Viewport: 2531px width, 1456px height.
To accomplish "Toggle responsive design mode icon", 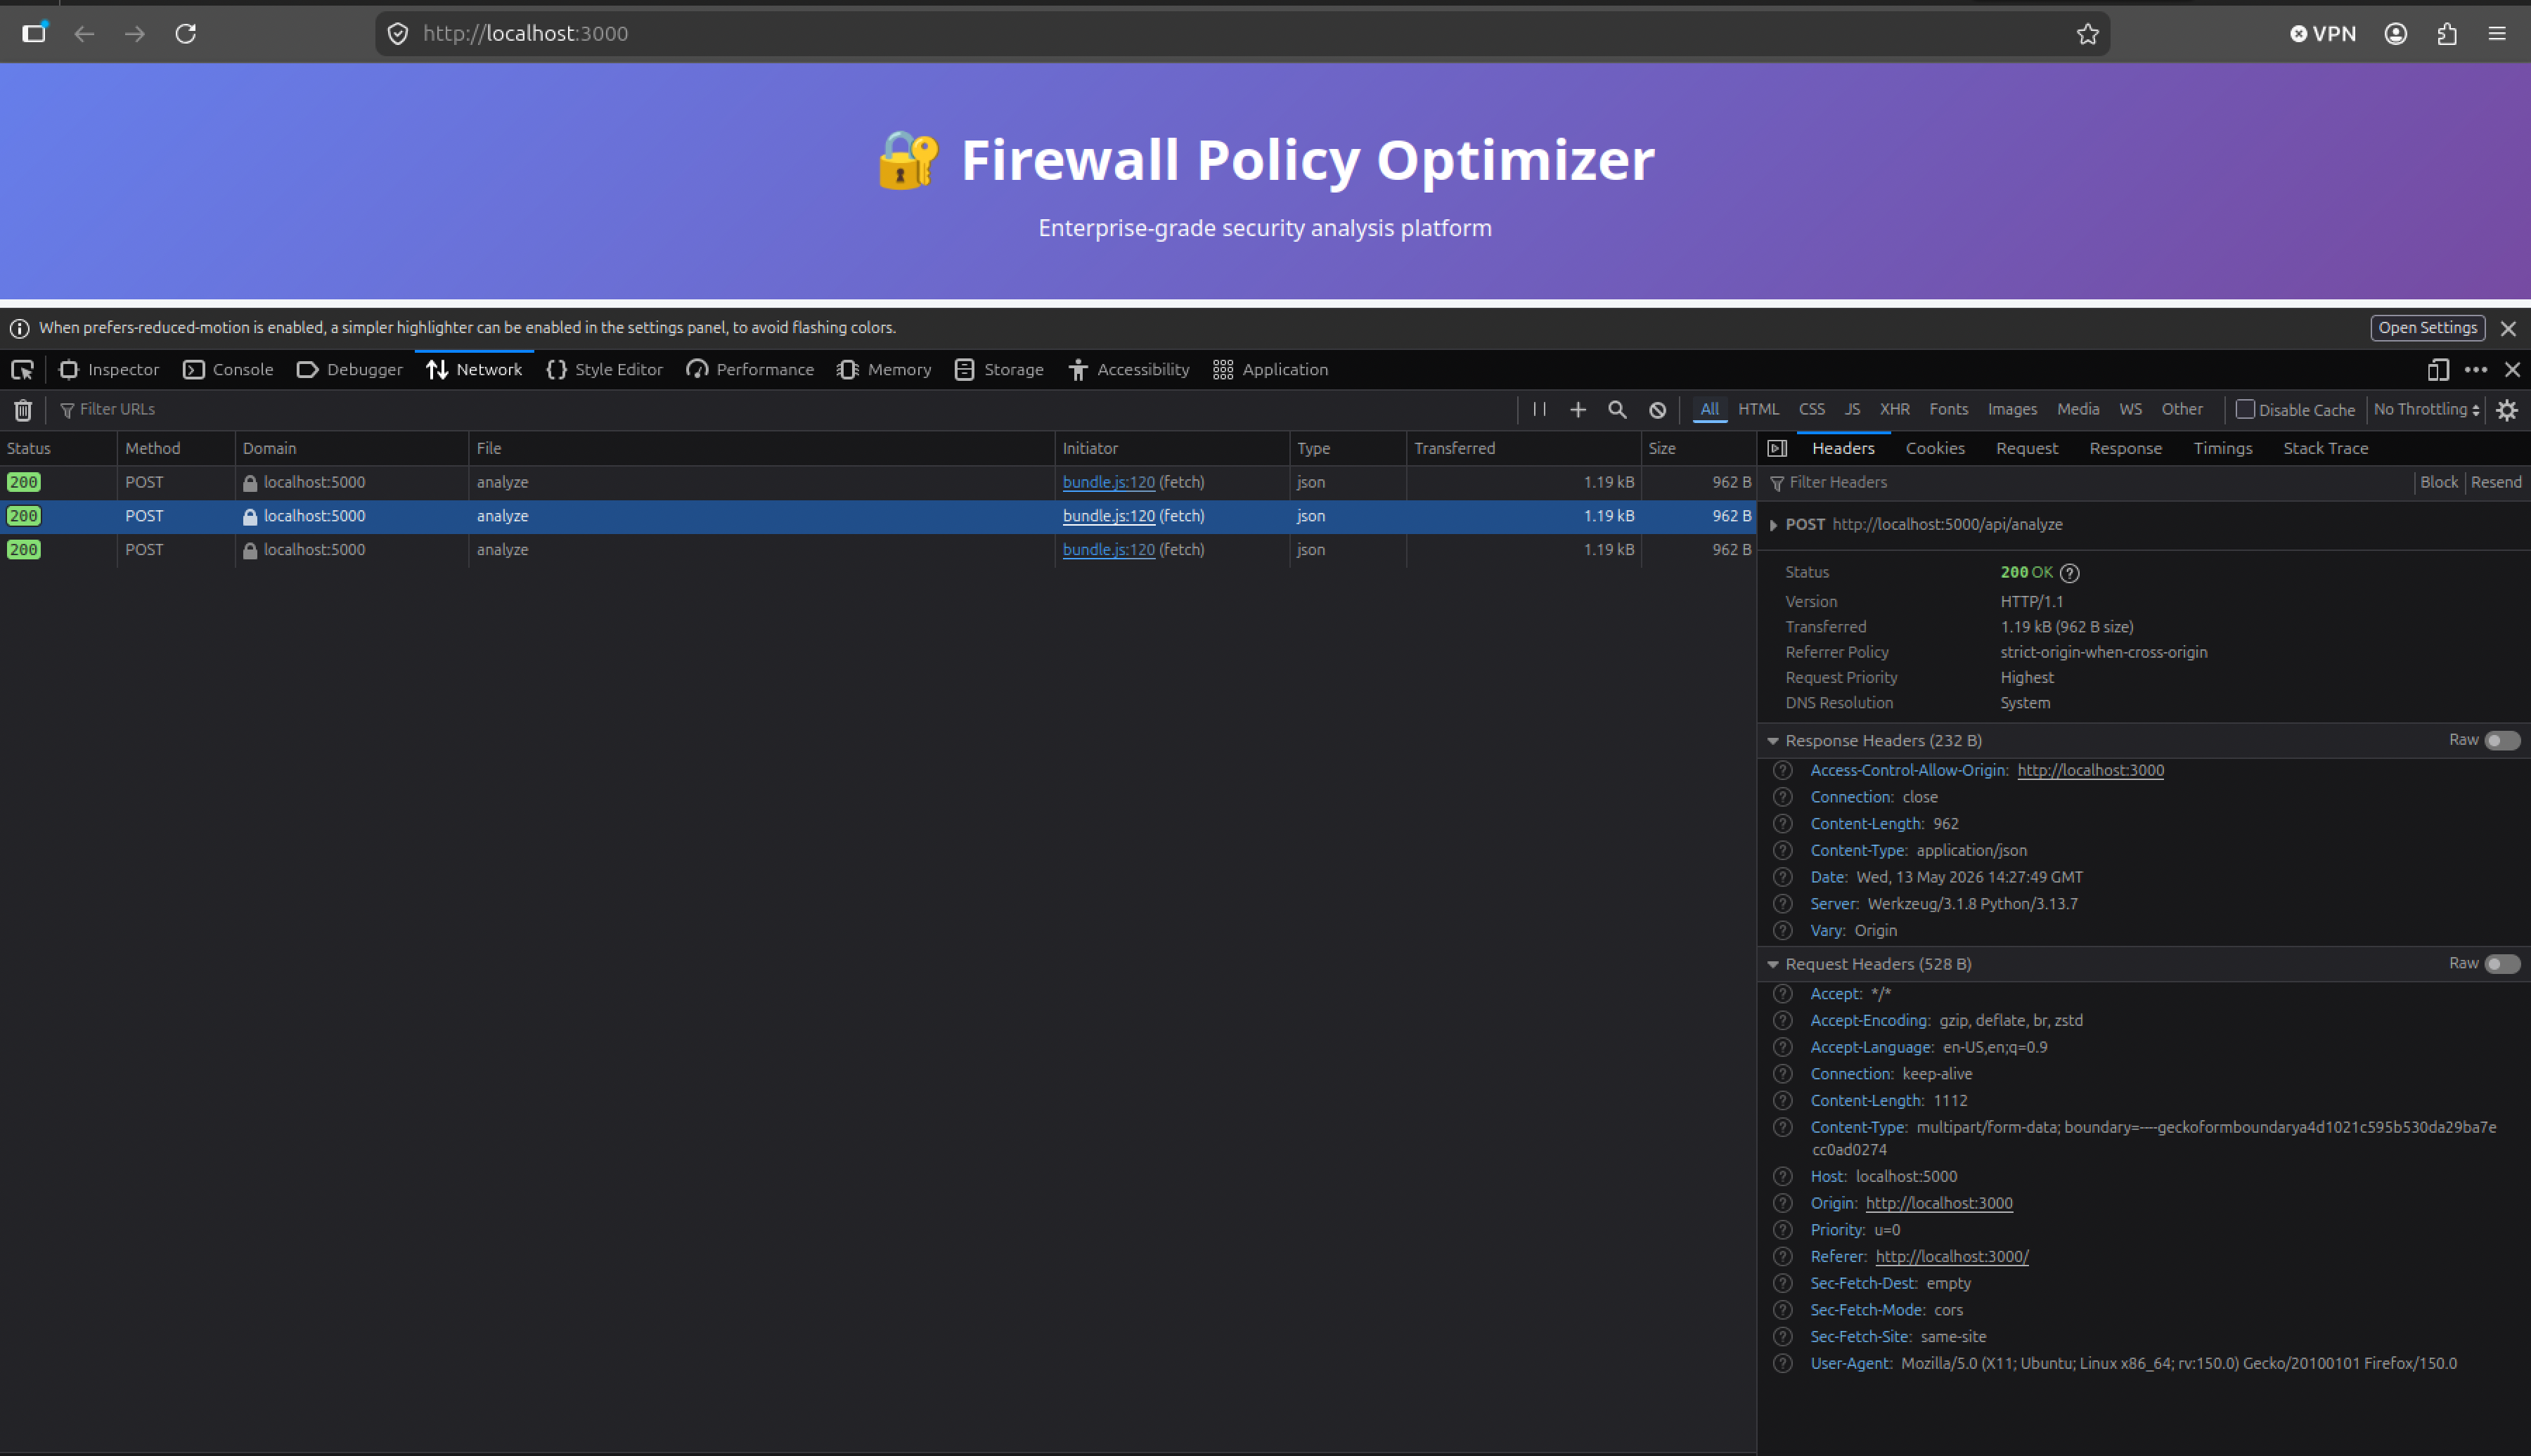I will [2438, 370].
